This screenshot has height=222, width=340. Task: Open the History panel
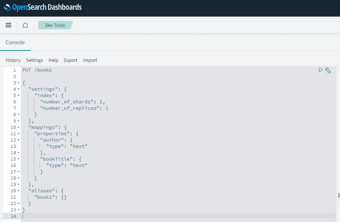coord(13,60)
